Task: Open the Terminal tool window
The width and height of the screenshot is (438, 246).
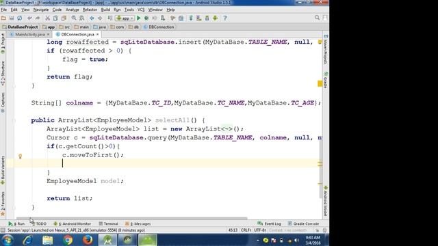Action: coord(108,223)
